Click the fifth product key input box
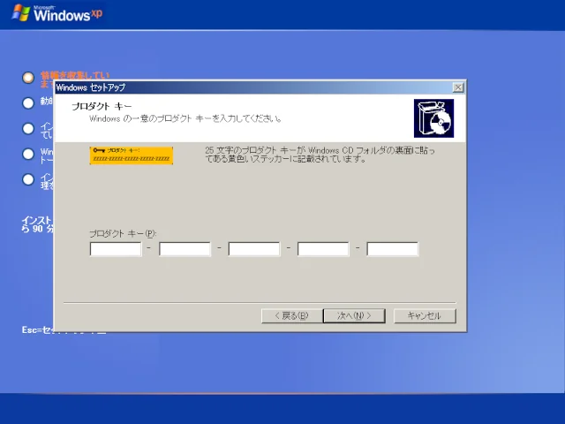 click(x=392, y=249)
